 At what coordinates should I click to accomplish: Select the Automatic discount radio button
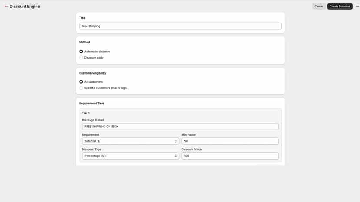pyautogui.click(x=81, y=52)
